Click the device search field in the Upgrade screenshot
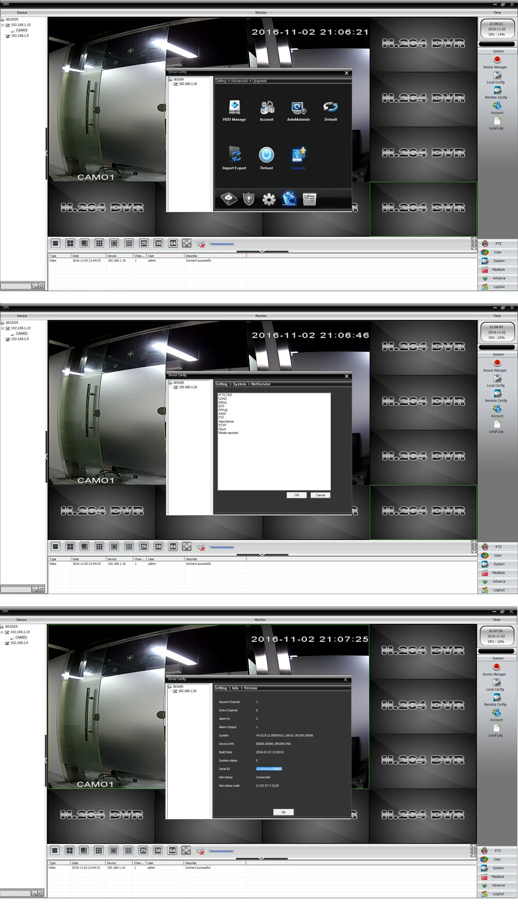Screen dimensions: 518x922 (x=16, y=286)
